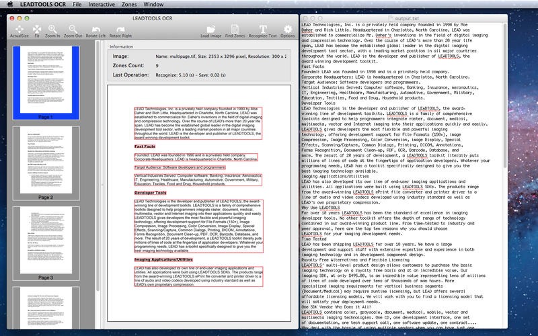Click 'One SDK Vendor Who Does it All!' line
Image resolution: width=538 pixels, height=336 pixels.
point(336,307)
